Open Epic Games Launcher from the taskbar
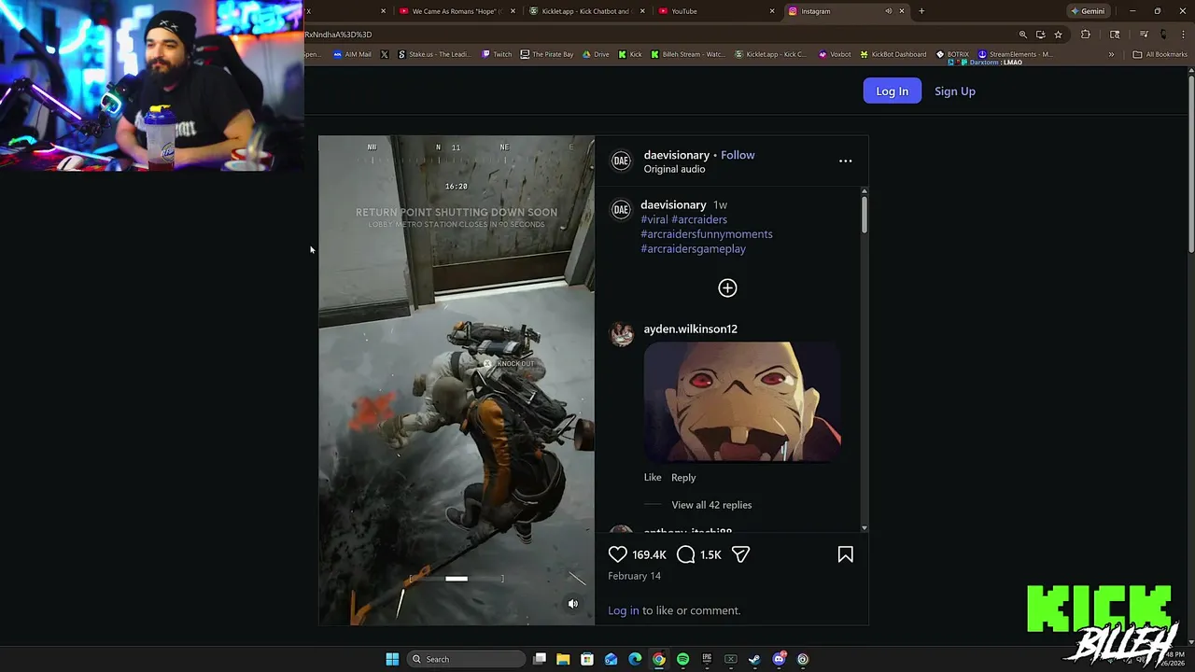 [707, 659]
